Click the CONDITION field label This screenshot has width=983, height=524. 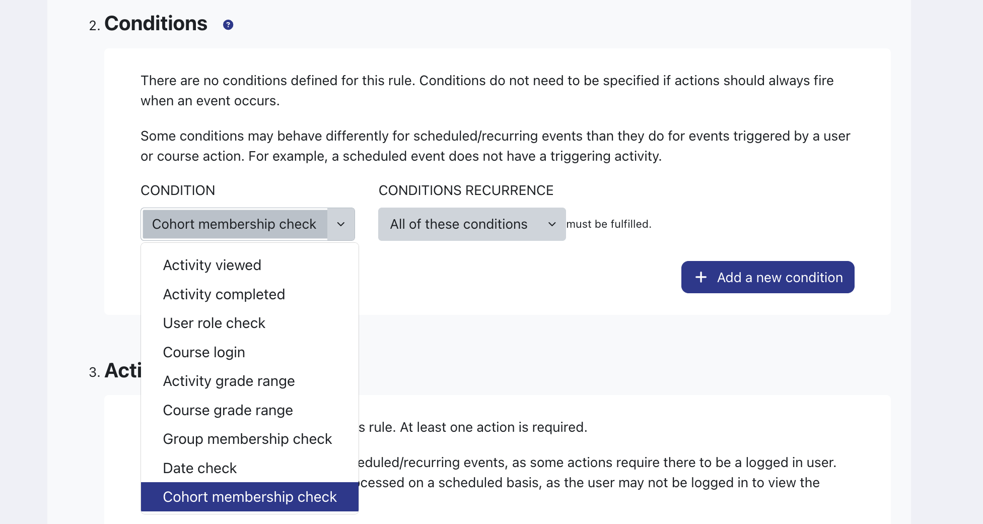pyautogui.click(x=178, y=190)
